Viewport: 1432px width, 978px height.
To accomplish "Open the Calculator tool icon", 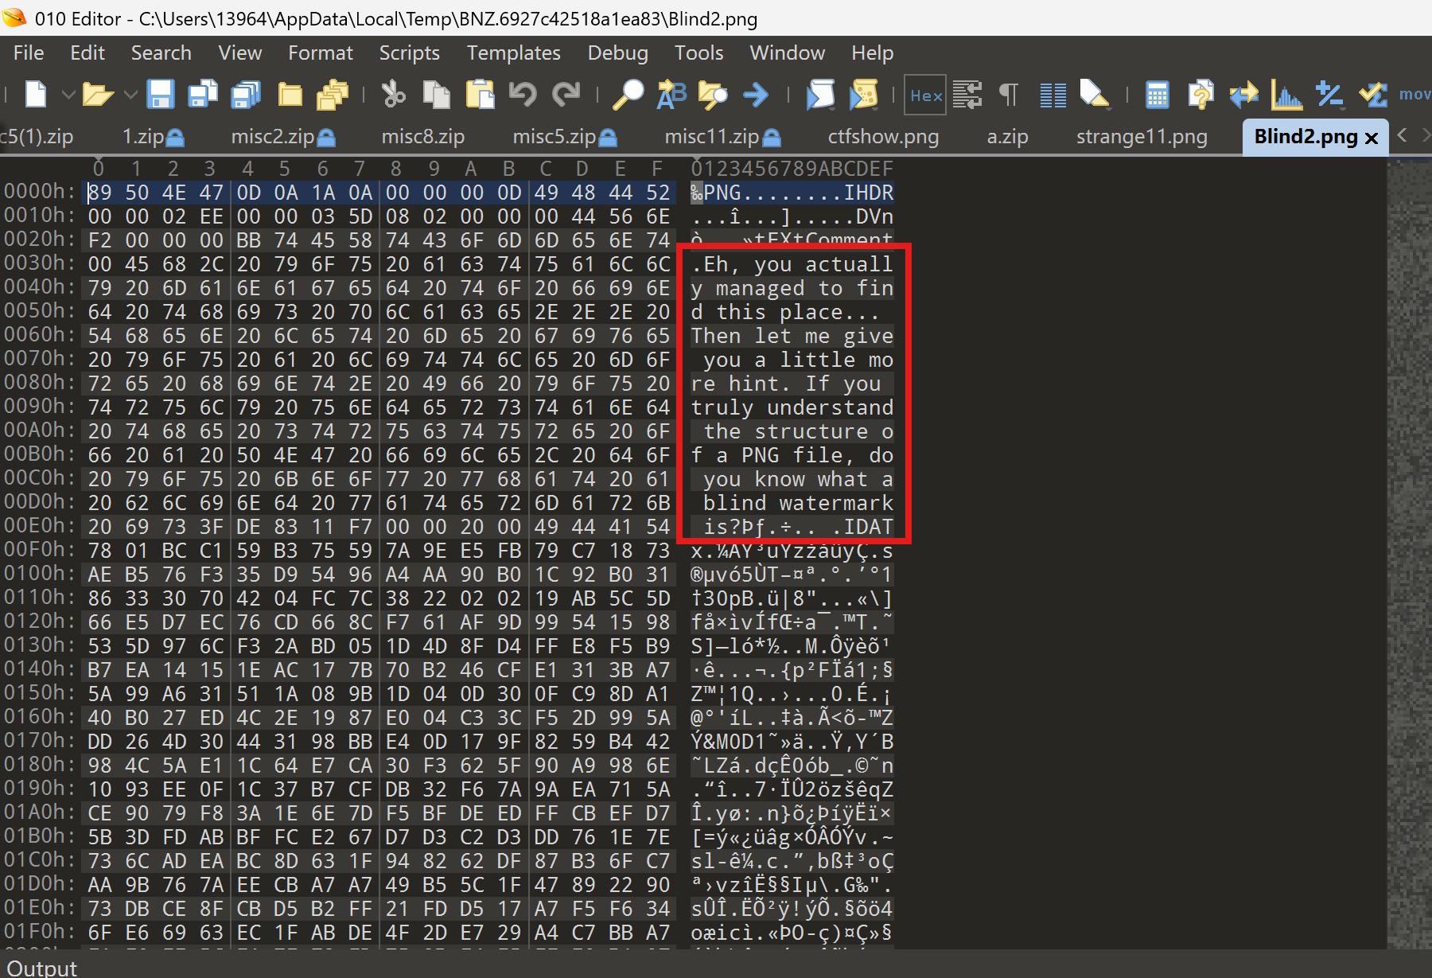I will tap(1157, 95).
